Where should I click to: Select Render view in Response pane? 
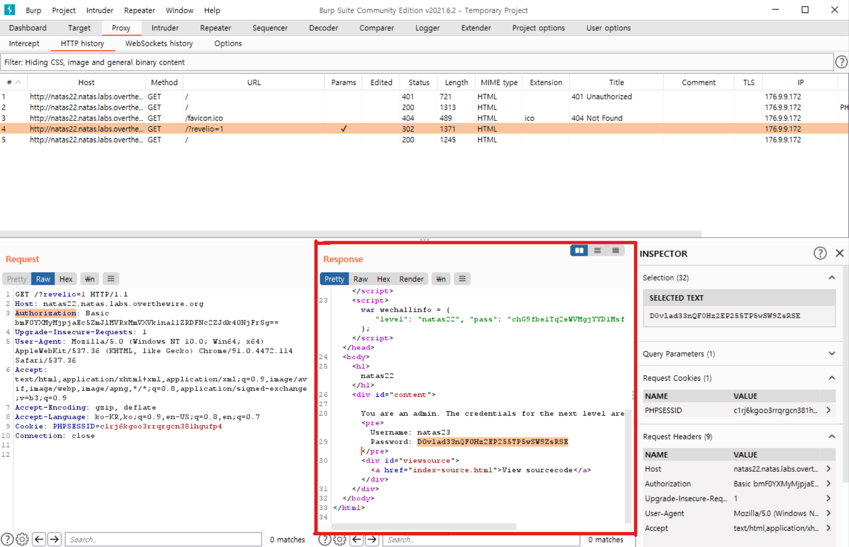411,279
